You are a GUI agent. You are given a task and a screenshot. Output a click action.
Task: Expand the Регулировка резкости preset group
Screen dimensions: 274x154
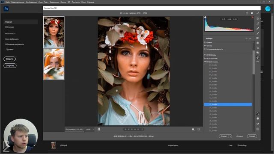tap(205, 49)
